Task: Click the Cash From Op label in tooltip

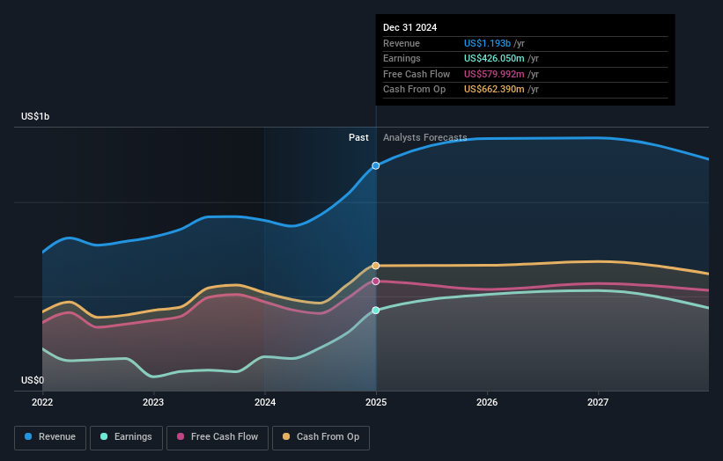Action: pyautogui.click(x=414, y=90)
